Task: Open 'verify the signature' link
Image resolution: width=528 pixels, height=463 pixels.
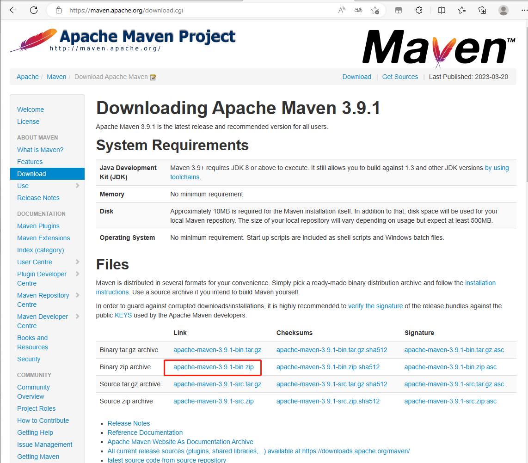Action: coord(375,306)
